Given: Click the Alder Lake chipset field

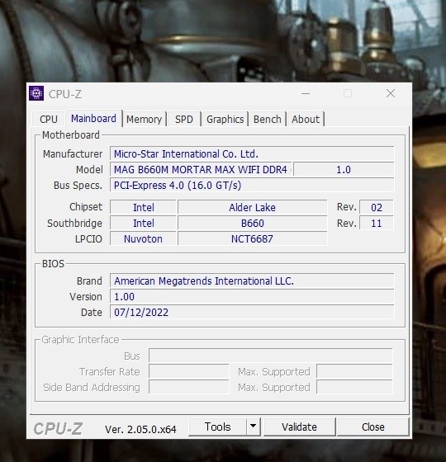Looking at the screenshot, I should (252, 207).
